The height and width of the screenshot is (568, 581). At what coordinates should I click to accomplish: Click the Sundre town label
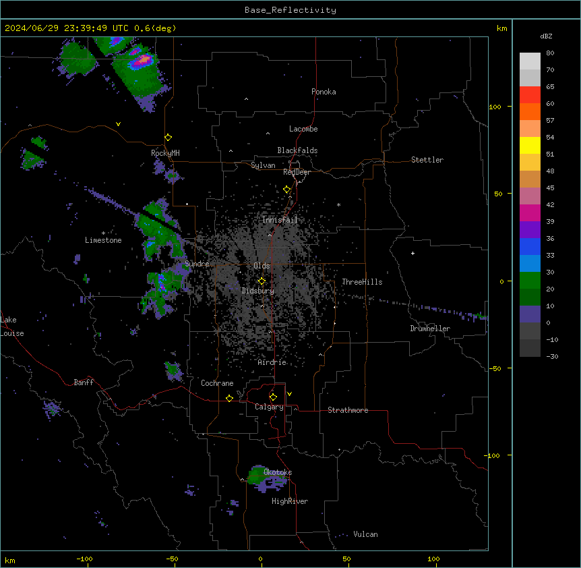(x=197, y=264)
